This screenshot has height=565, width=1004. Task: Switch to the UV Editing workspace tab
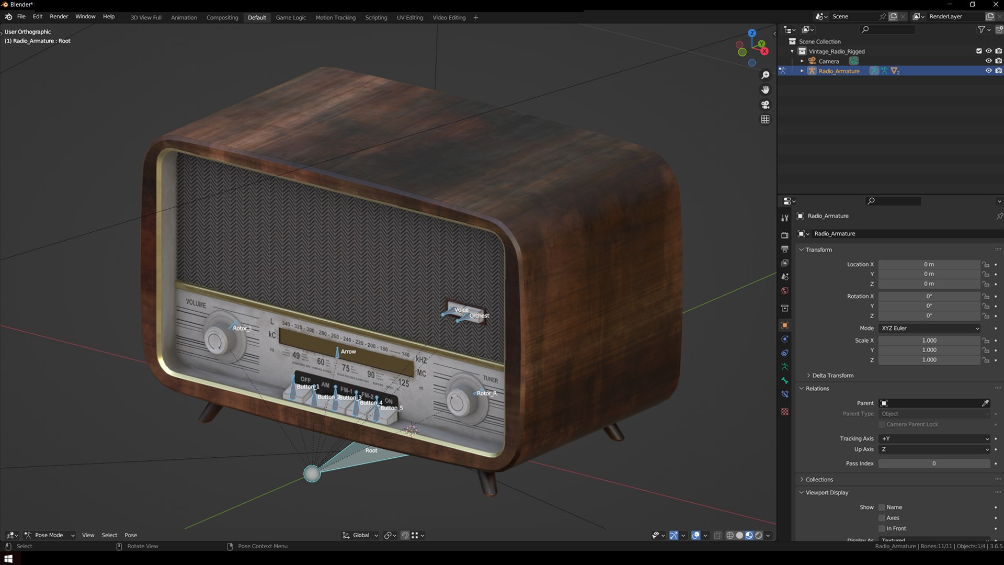[409, 17]
